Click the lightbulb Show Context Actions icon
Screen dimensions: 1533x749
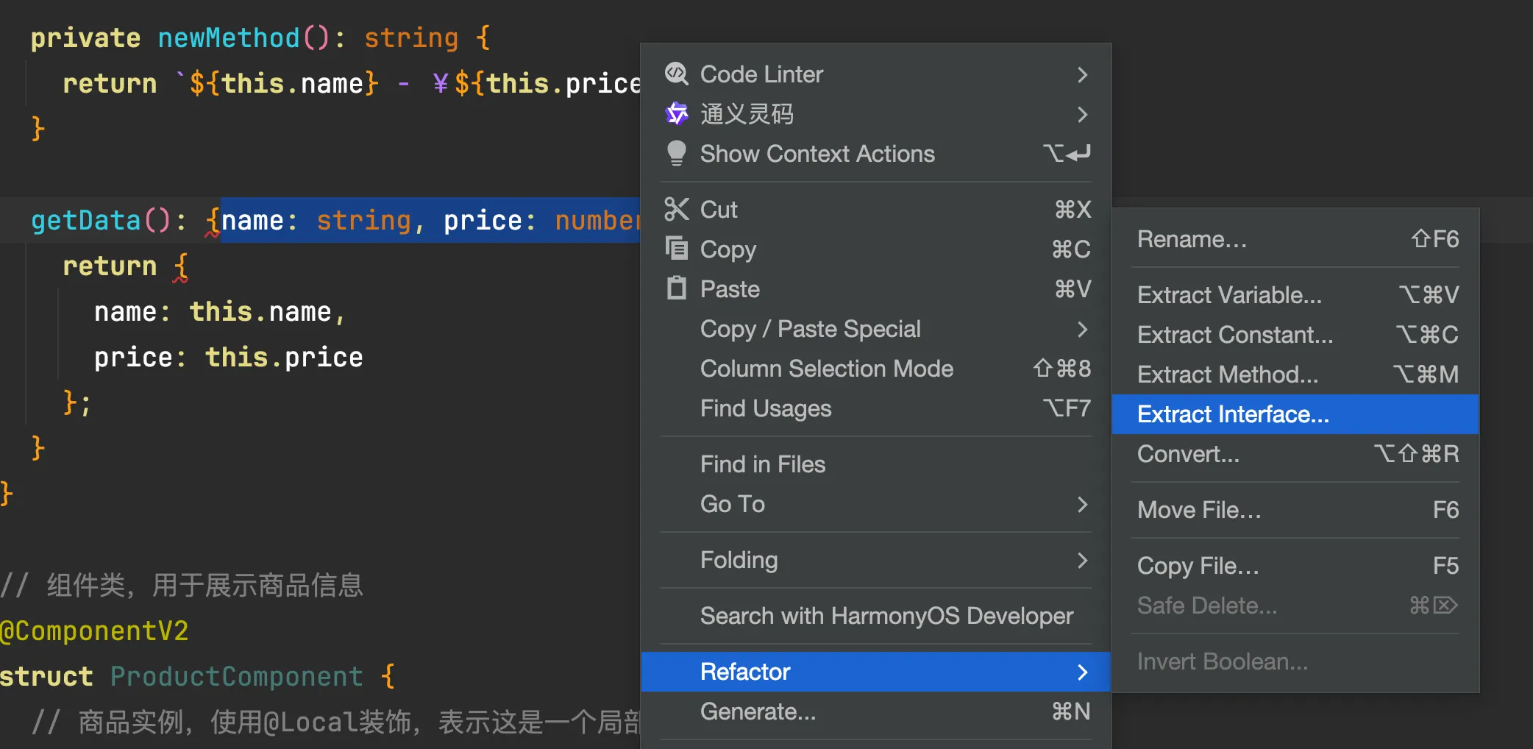pyautogui.click(x=676, y=154)
